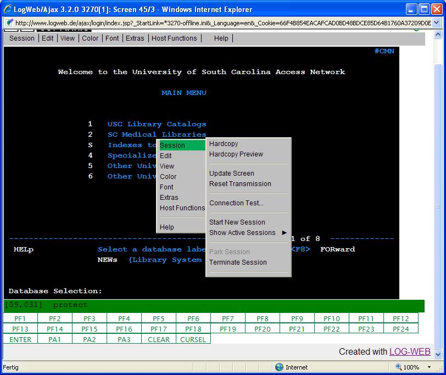Click the PF5 function key button
446x375 pixels.
[159, 318]
